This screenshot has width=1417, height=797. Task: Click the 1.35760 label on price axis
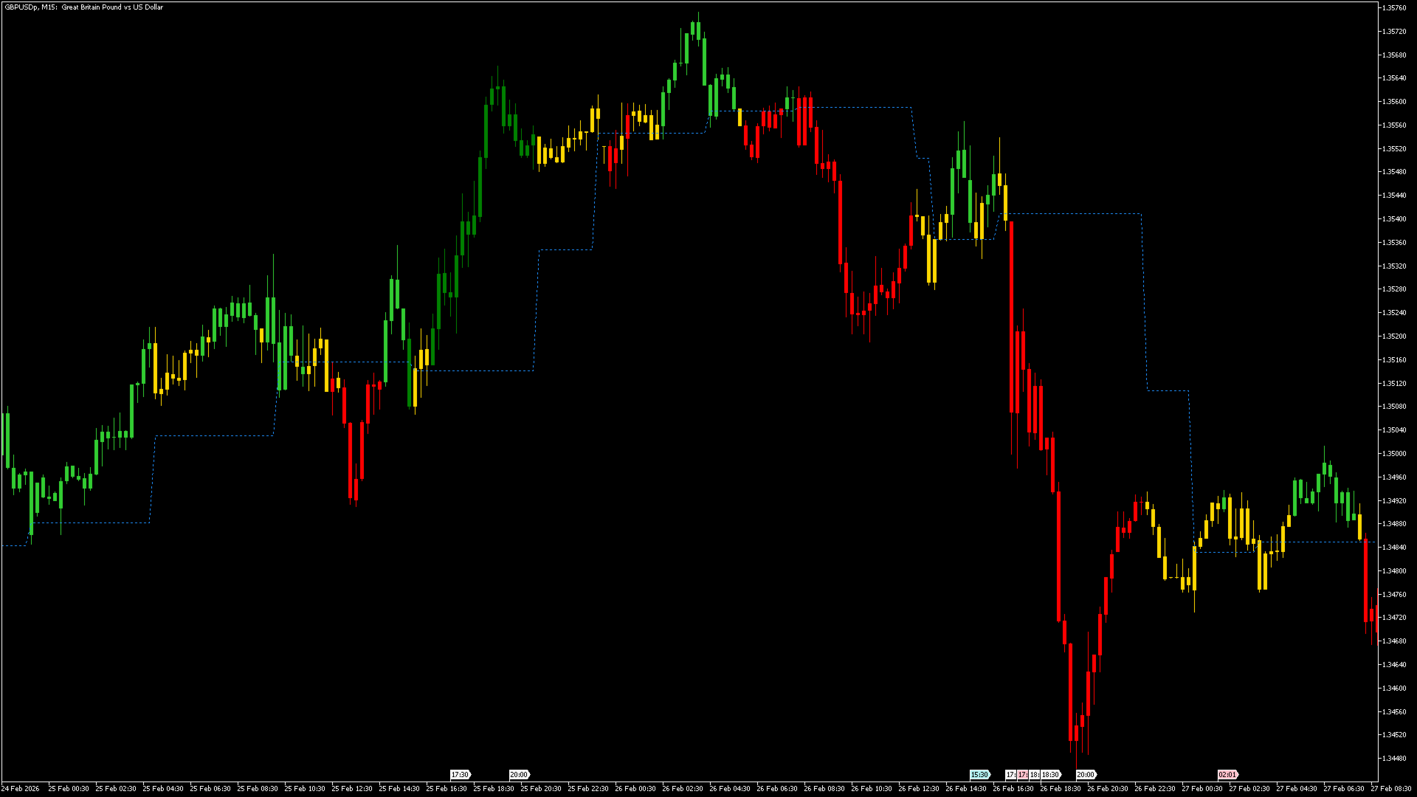[1393, 8]
